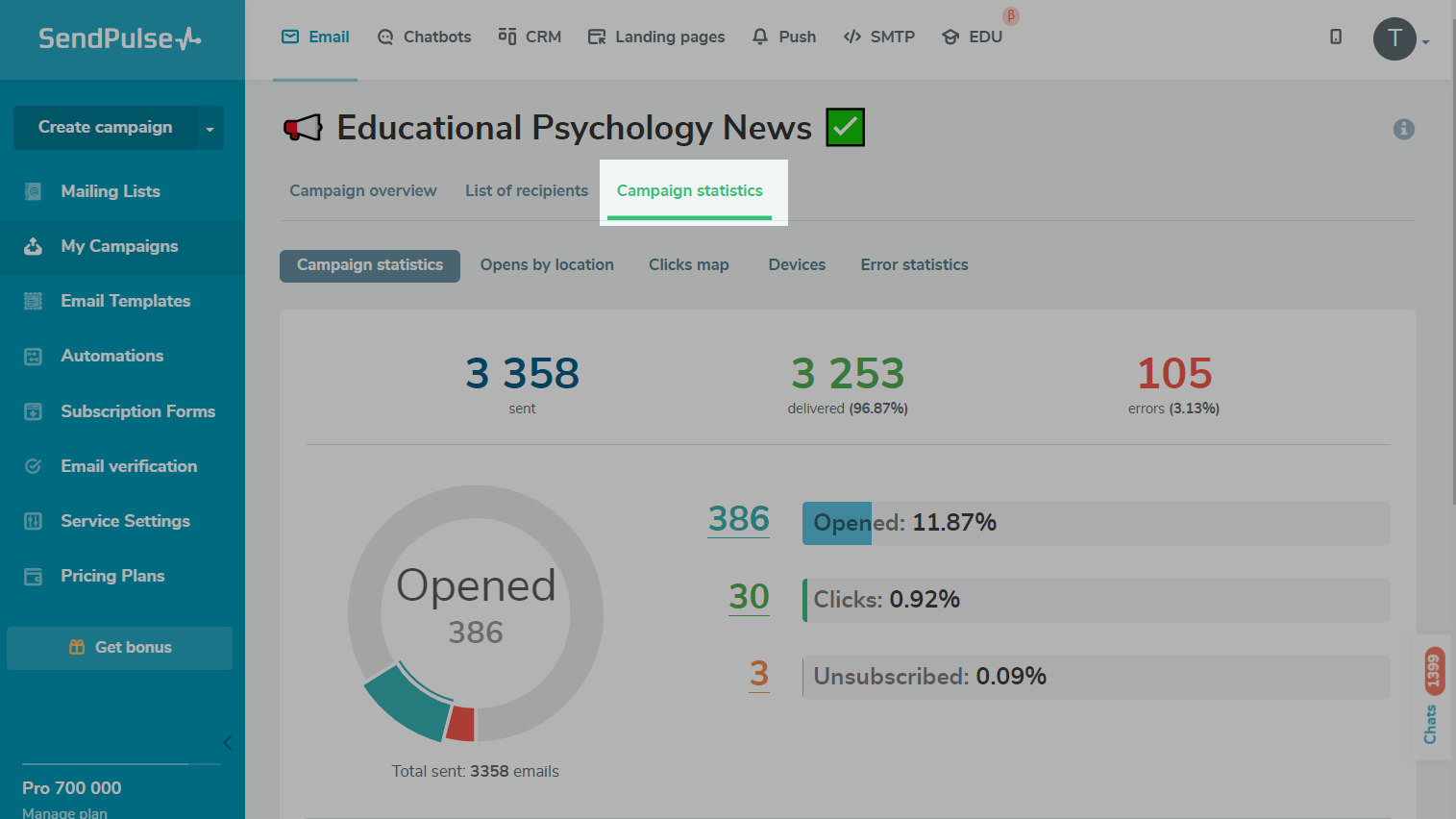
Task: Click the Opened 11.87% progress bar
Action: click(x=1096, y=523)
